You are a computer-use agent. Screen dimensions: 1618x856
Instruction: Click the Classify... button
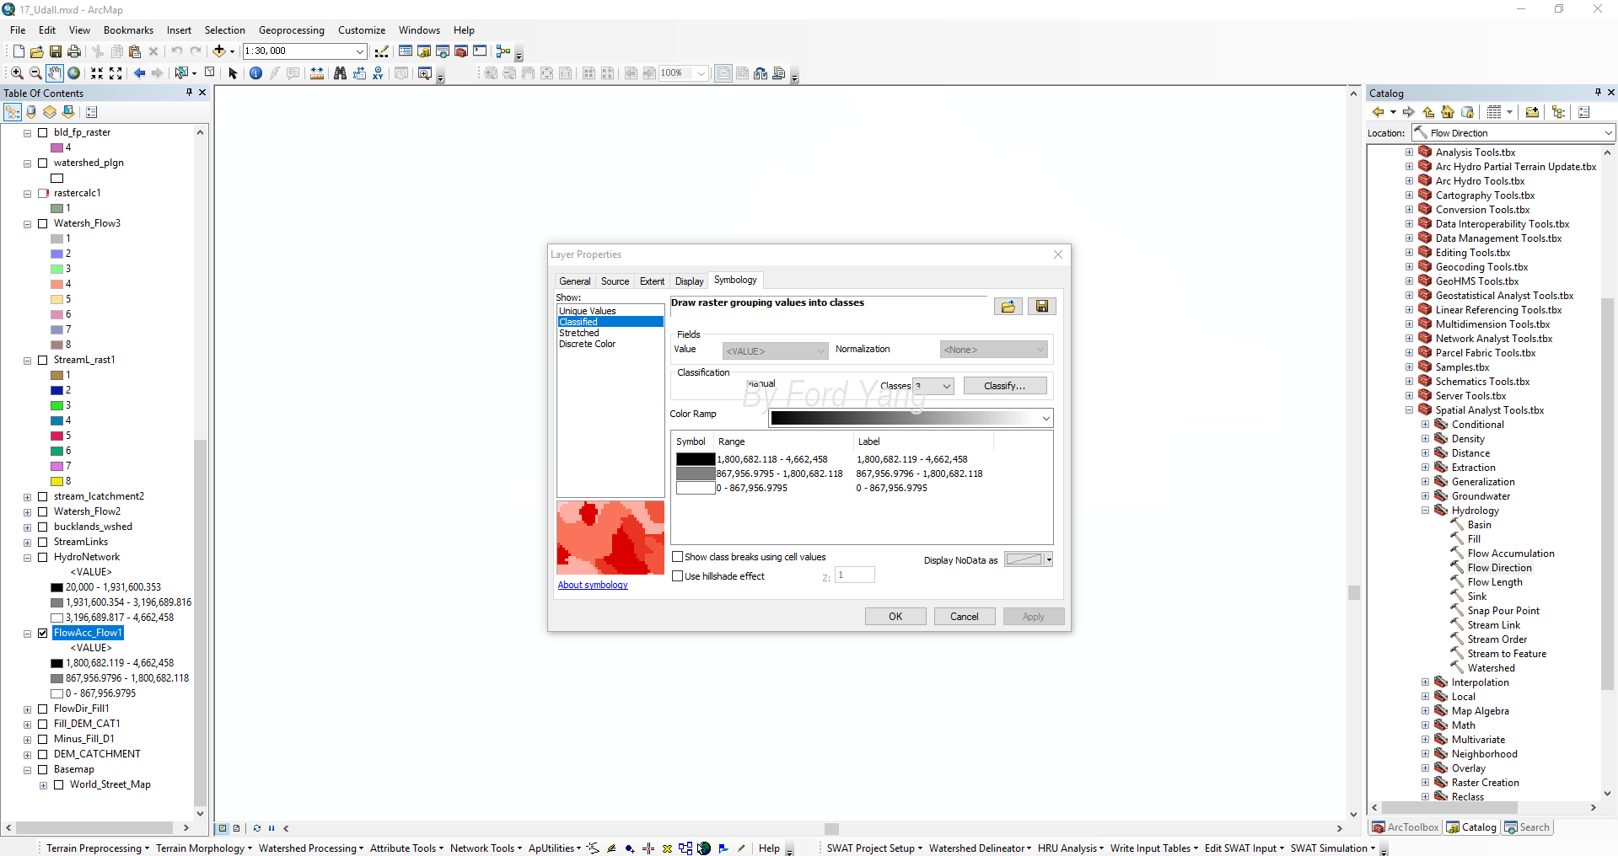click(1005, 386)
